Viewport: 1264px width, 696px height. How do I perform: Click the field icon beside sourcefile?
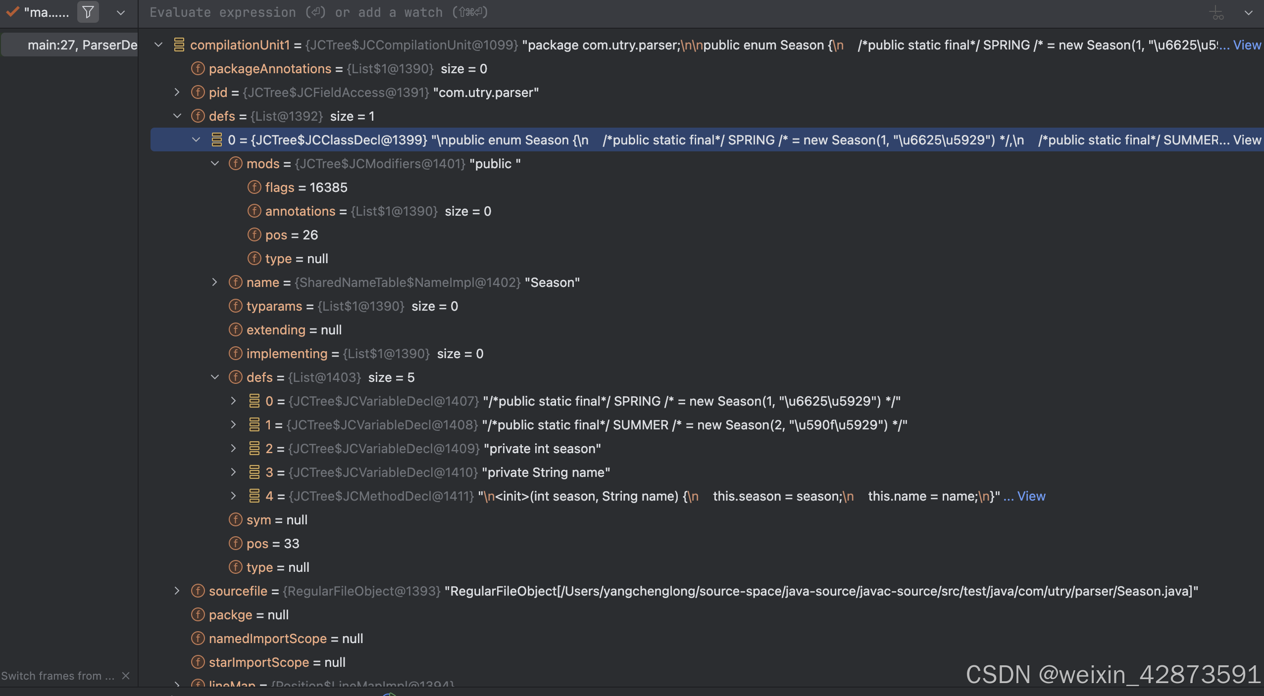(x=198, y=591)
